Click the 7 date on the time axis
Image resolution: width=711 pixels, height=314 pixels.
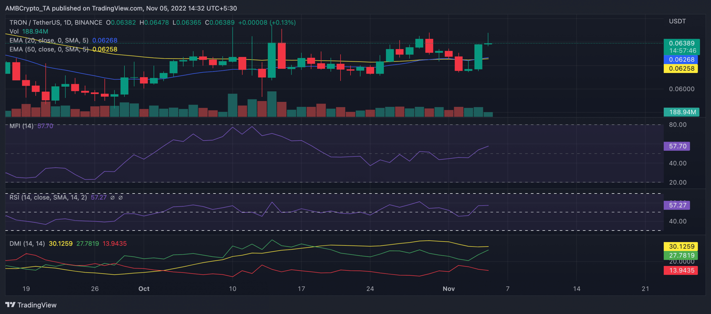point(508,289)
